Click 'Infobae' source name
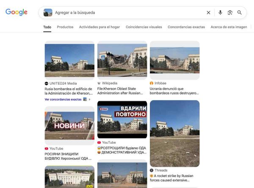 [160, 83]
